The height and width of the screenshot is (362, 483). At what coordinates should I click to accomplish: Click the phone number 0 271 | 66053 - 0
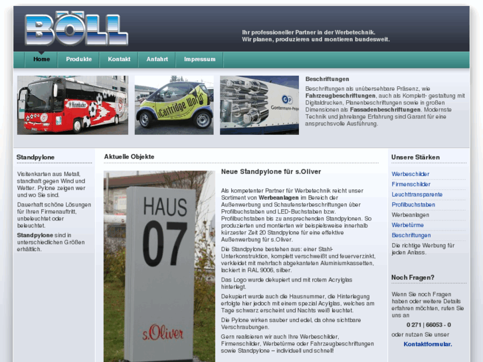tap(429, 325)
